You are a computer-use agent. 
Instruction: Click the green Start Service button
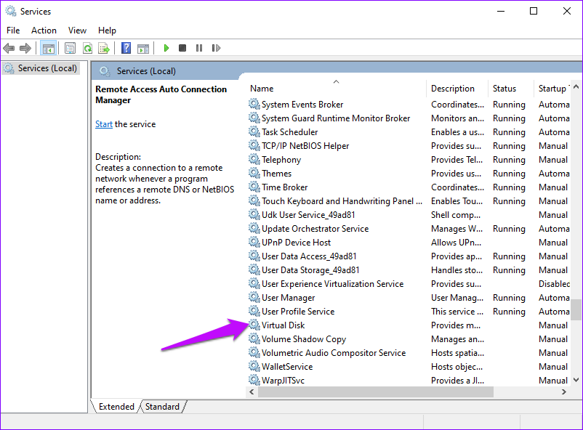click(x=166, y=48)
